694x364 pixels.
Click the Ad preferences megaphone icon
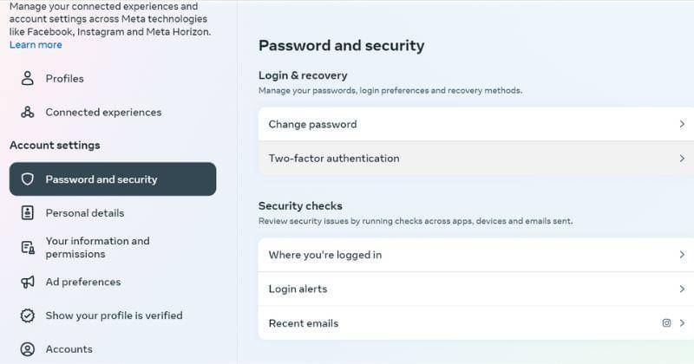[28, 283]
